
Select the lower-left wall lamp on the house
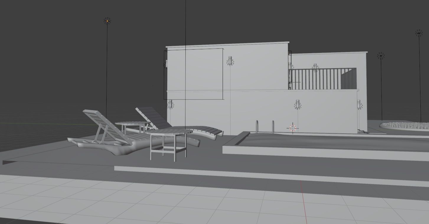click(170, 105)
